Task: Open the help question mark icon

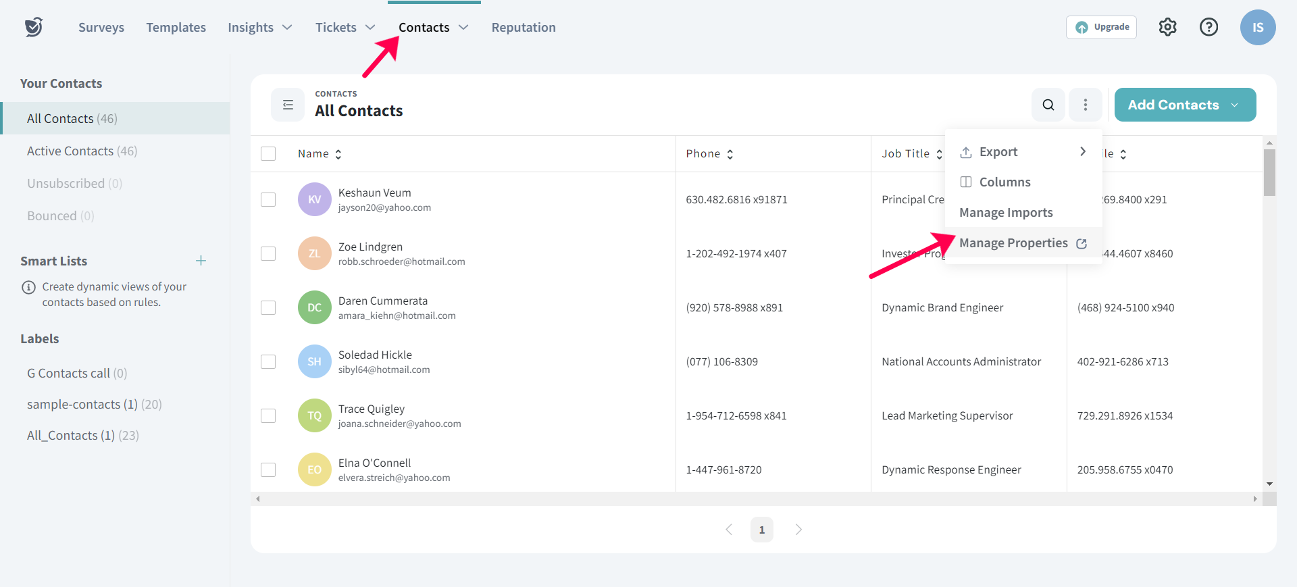Action: click(1209, 27)
